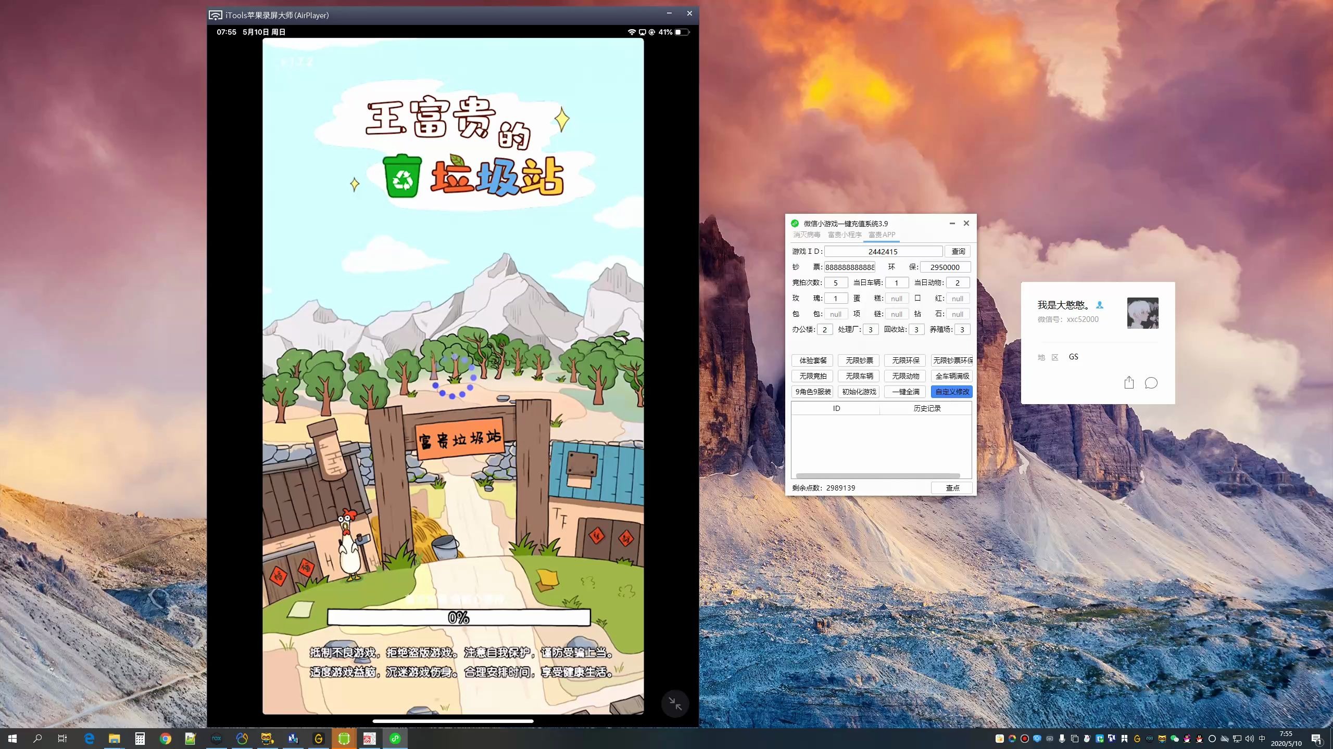Open the black G-logo taskbar app
This screenshot has width=1333, height=749.
coord(318,739)
